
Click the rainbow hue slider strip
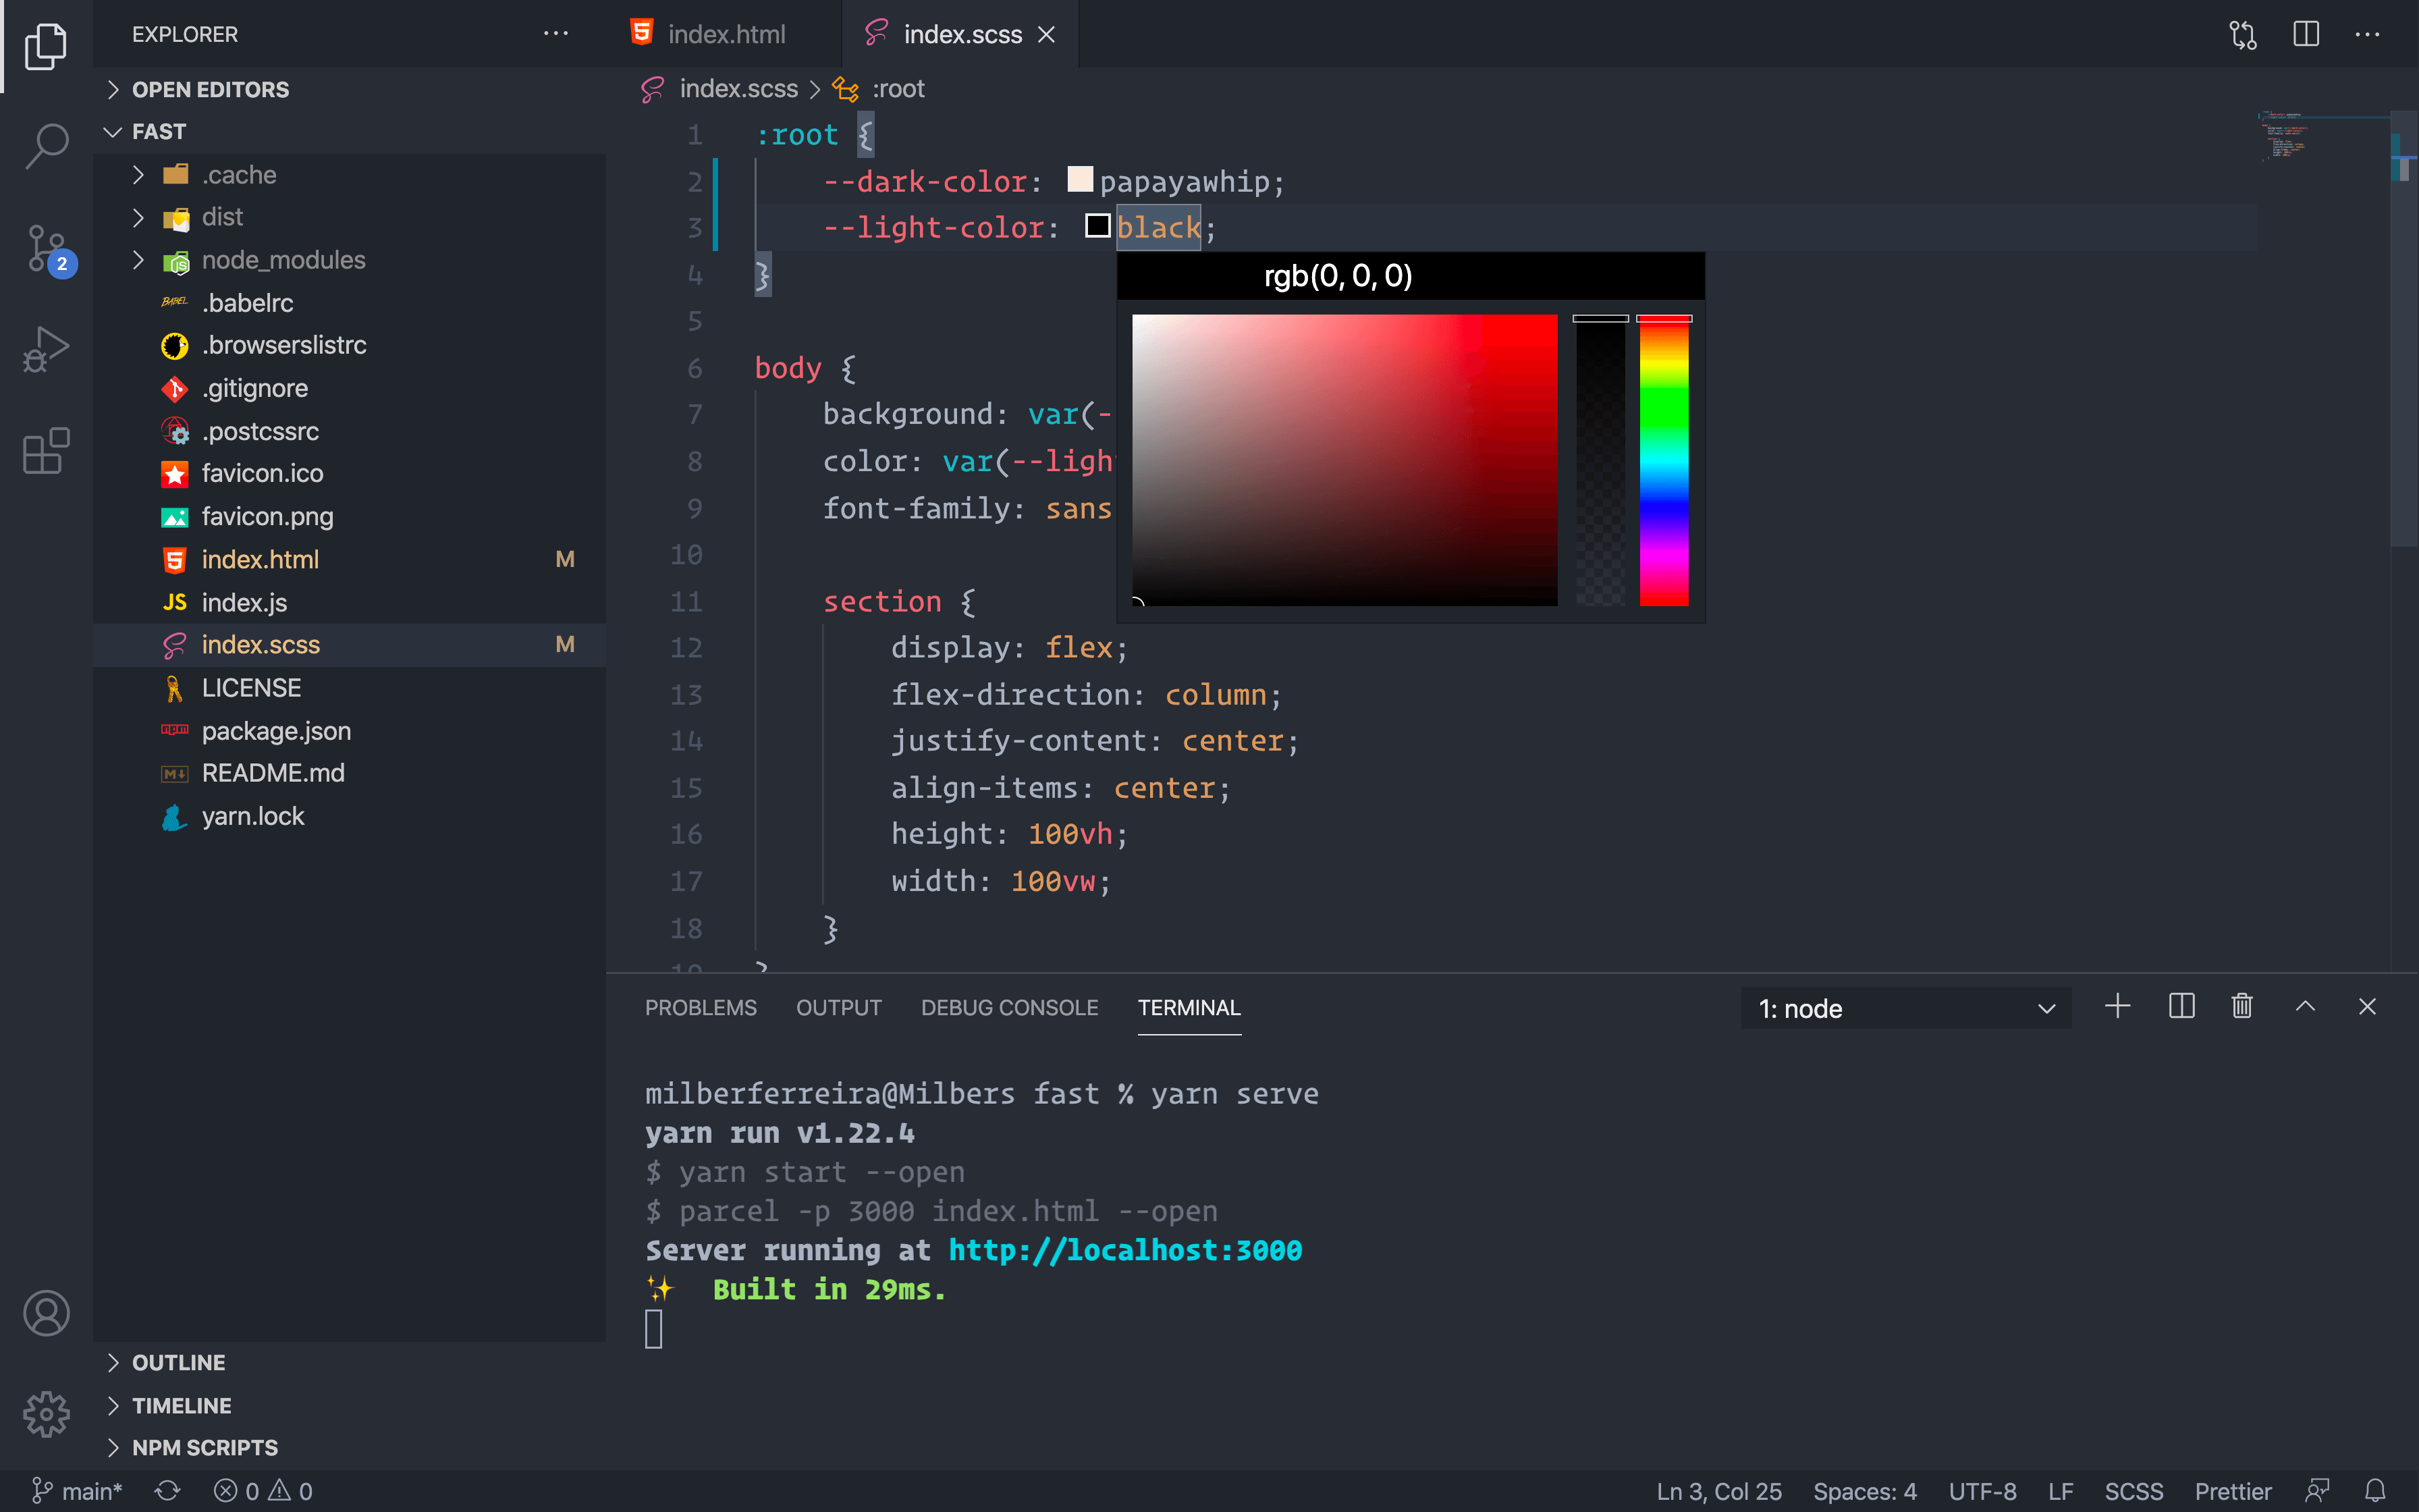1663,460
